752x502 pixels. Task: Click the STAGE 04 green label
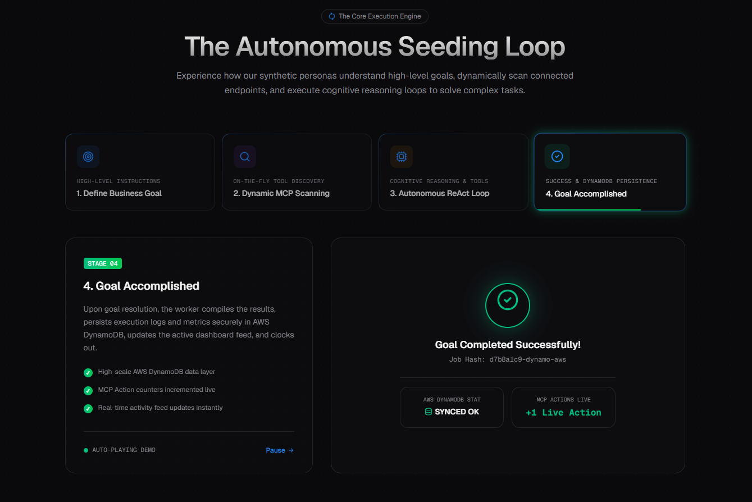tap(103, 263)
